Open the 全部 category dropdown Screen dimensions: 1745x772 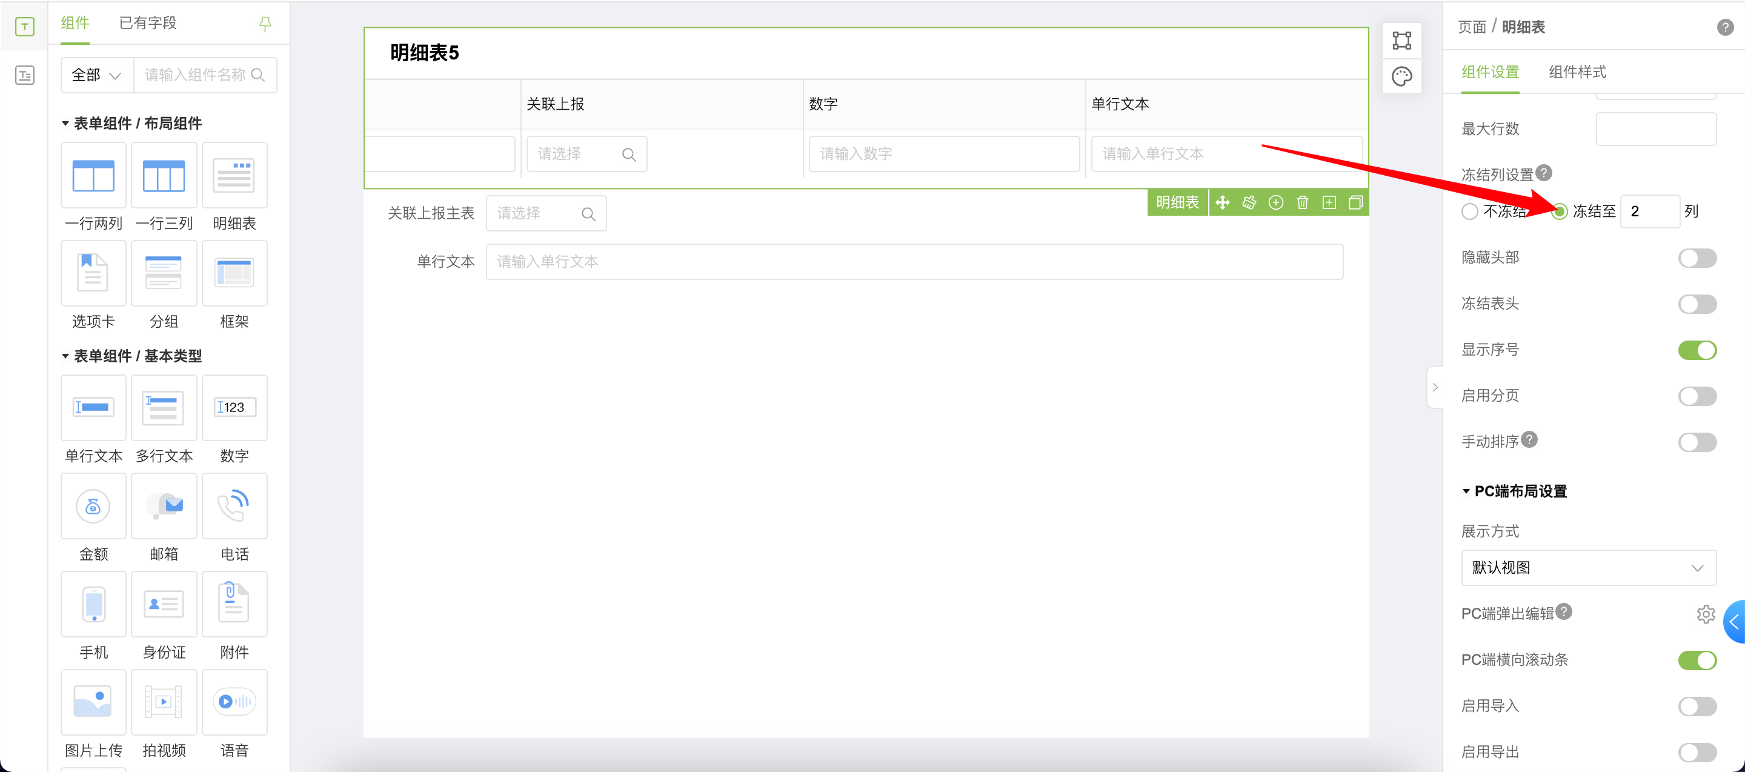point(97,75)
